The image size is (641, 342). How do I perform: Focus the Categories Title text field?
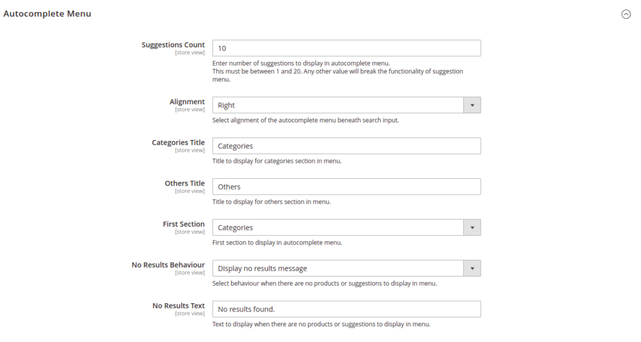(x=346, y=146)
